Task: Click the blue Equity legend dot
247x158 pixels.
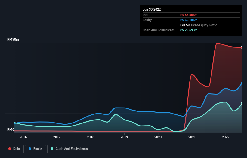Action: (x=30, y=149)
